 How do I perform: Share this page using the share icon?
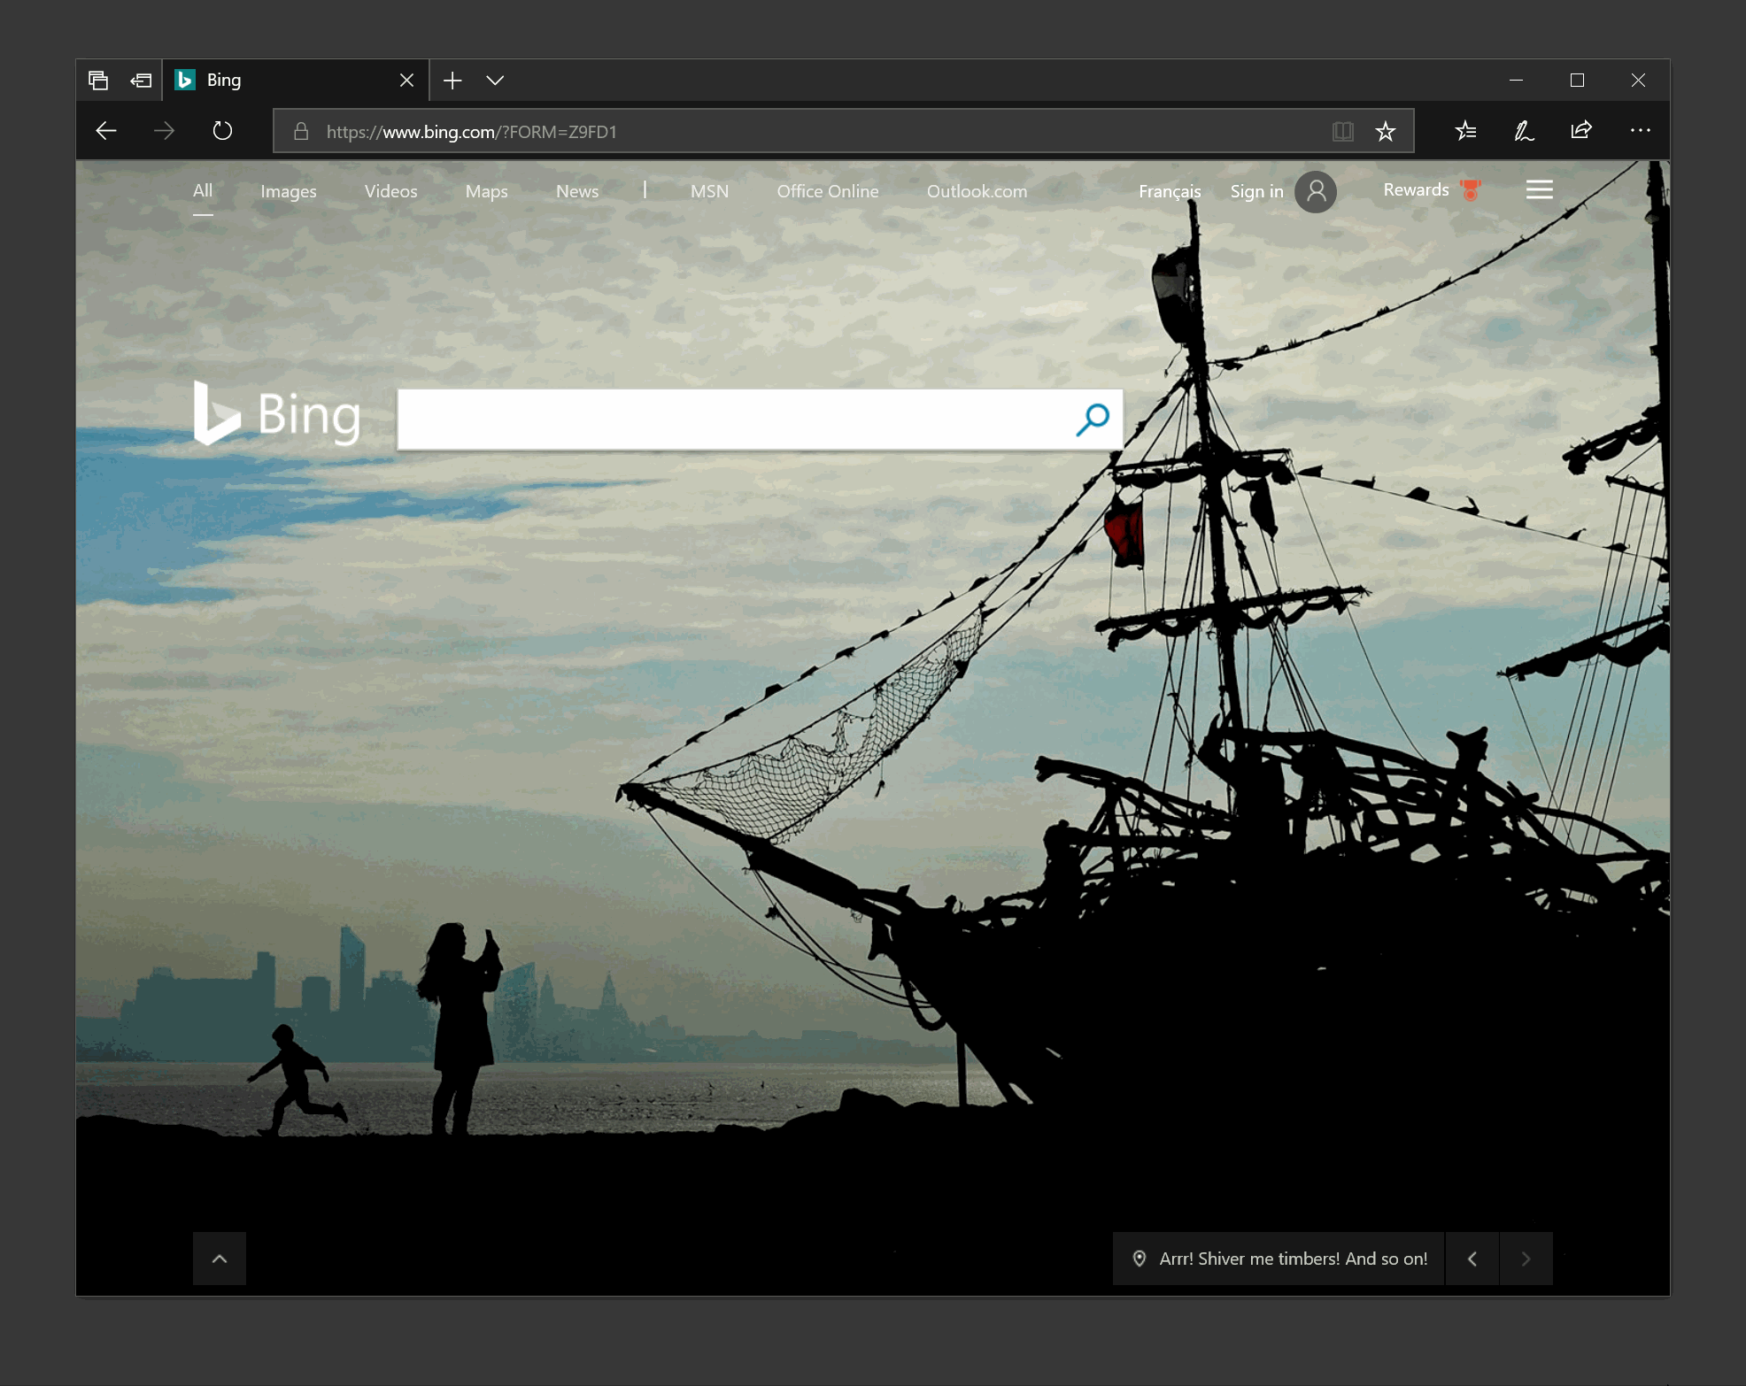(x=1581, y=130)
